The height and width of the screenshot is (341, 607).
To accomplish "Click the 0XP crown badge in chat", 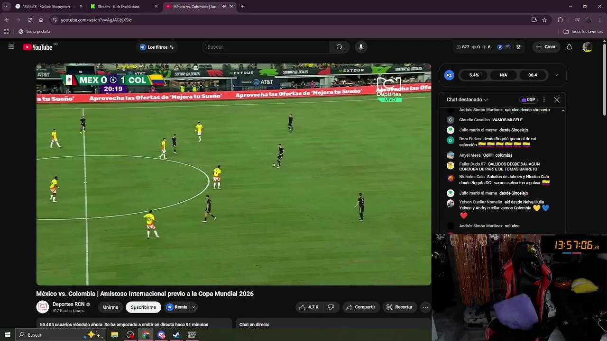I will [528, 100].
